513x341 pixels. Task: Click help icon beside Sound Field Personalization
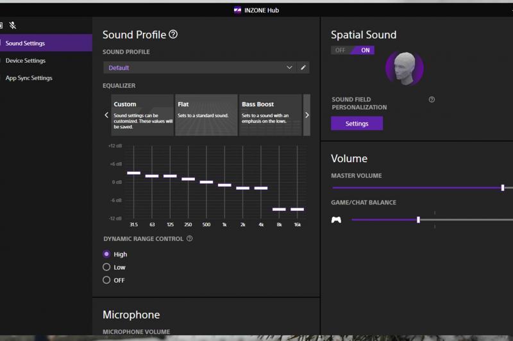coord(432,100)
